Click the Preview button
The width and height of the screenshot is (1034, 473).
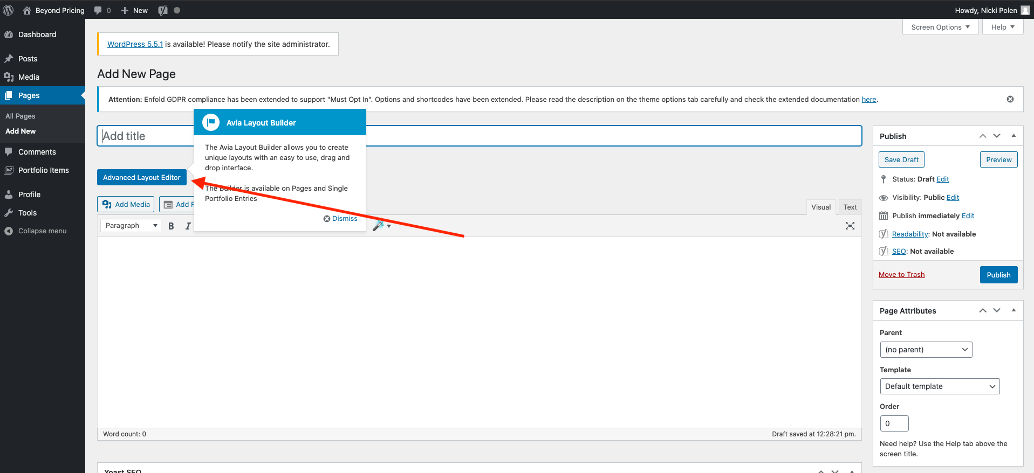(999, 159)
